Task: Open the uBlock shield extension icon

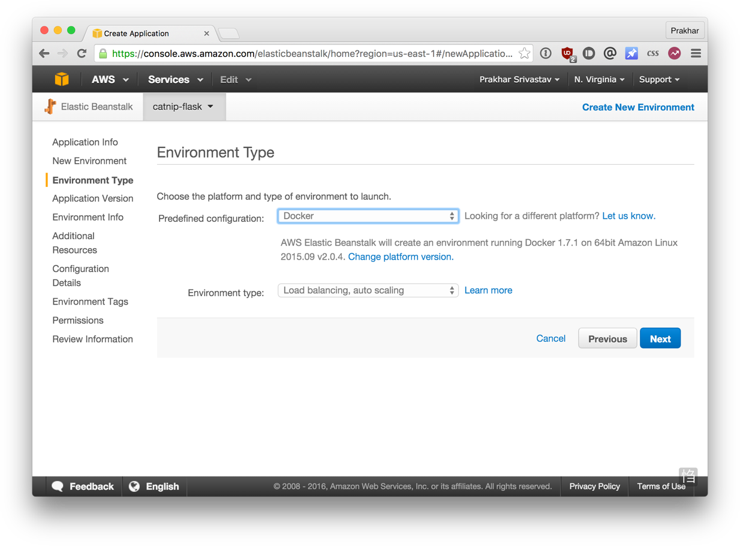Action: pyautogui.click(x=567, y=53)
